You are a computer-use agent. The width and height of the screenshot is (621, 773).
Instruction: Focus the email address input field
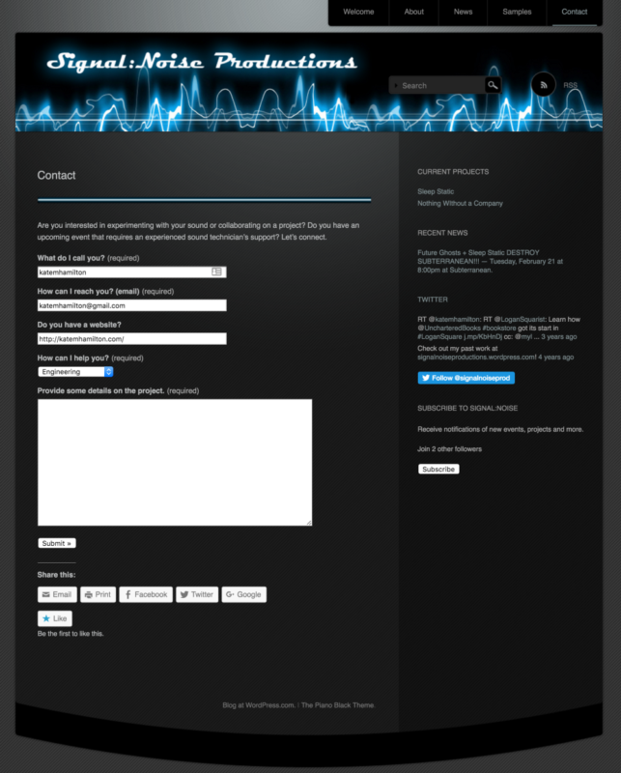[131, 305]
